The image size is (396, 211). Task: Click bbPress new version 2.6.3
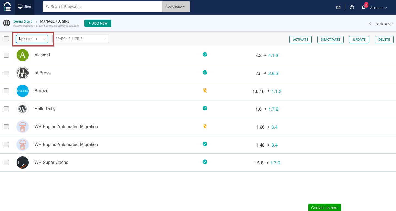click(x=273, y=73)
